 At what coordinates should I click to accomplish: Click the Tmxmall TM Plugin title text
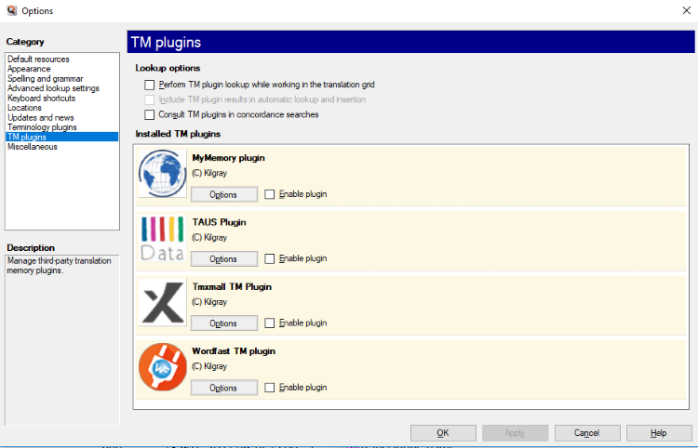232,287
